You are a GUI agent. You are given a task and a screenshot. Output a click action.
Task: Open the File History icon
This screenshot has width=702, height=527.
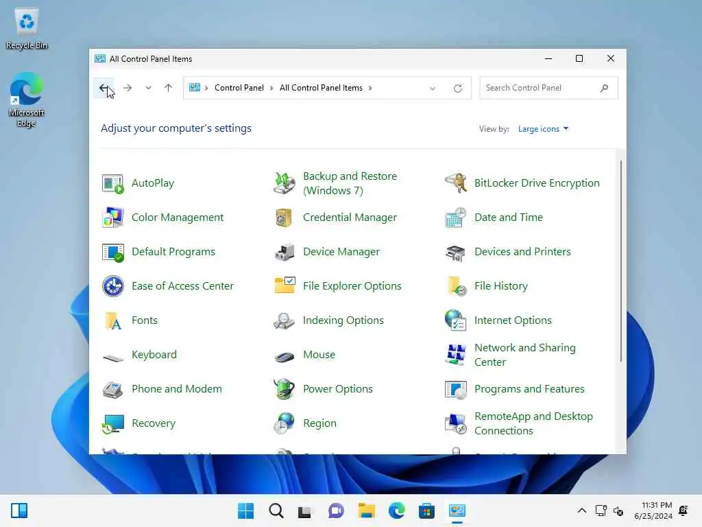click(x=456, y=286)
